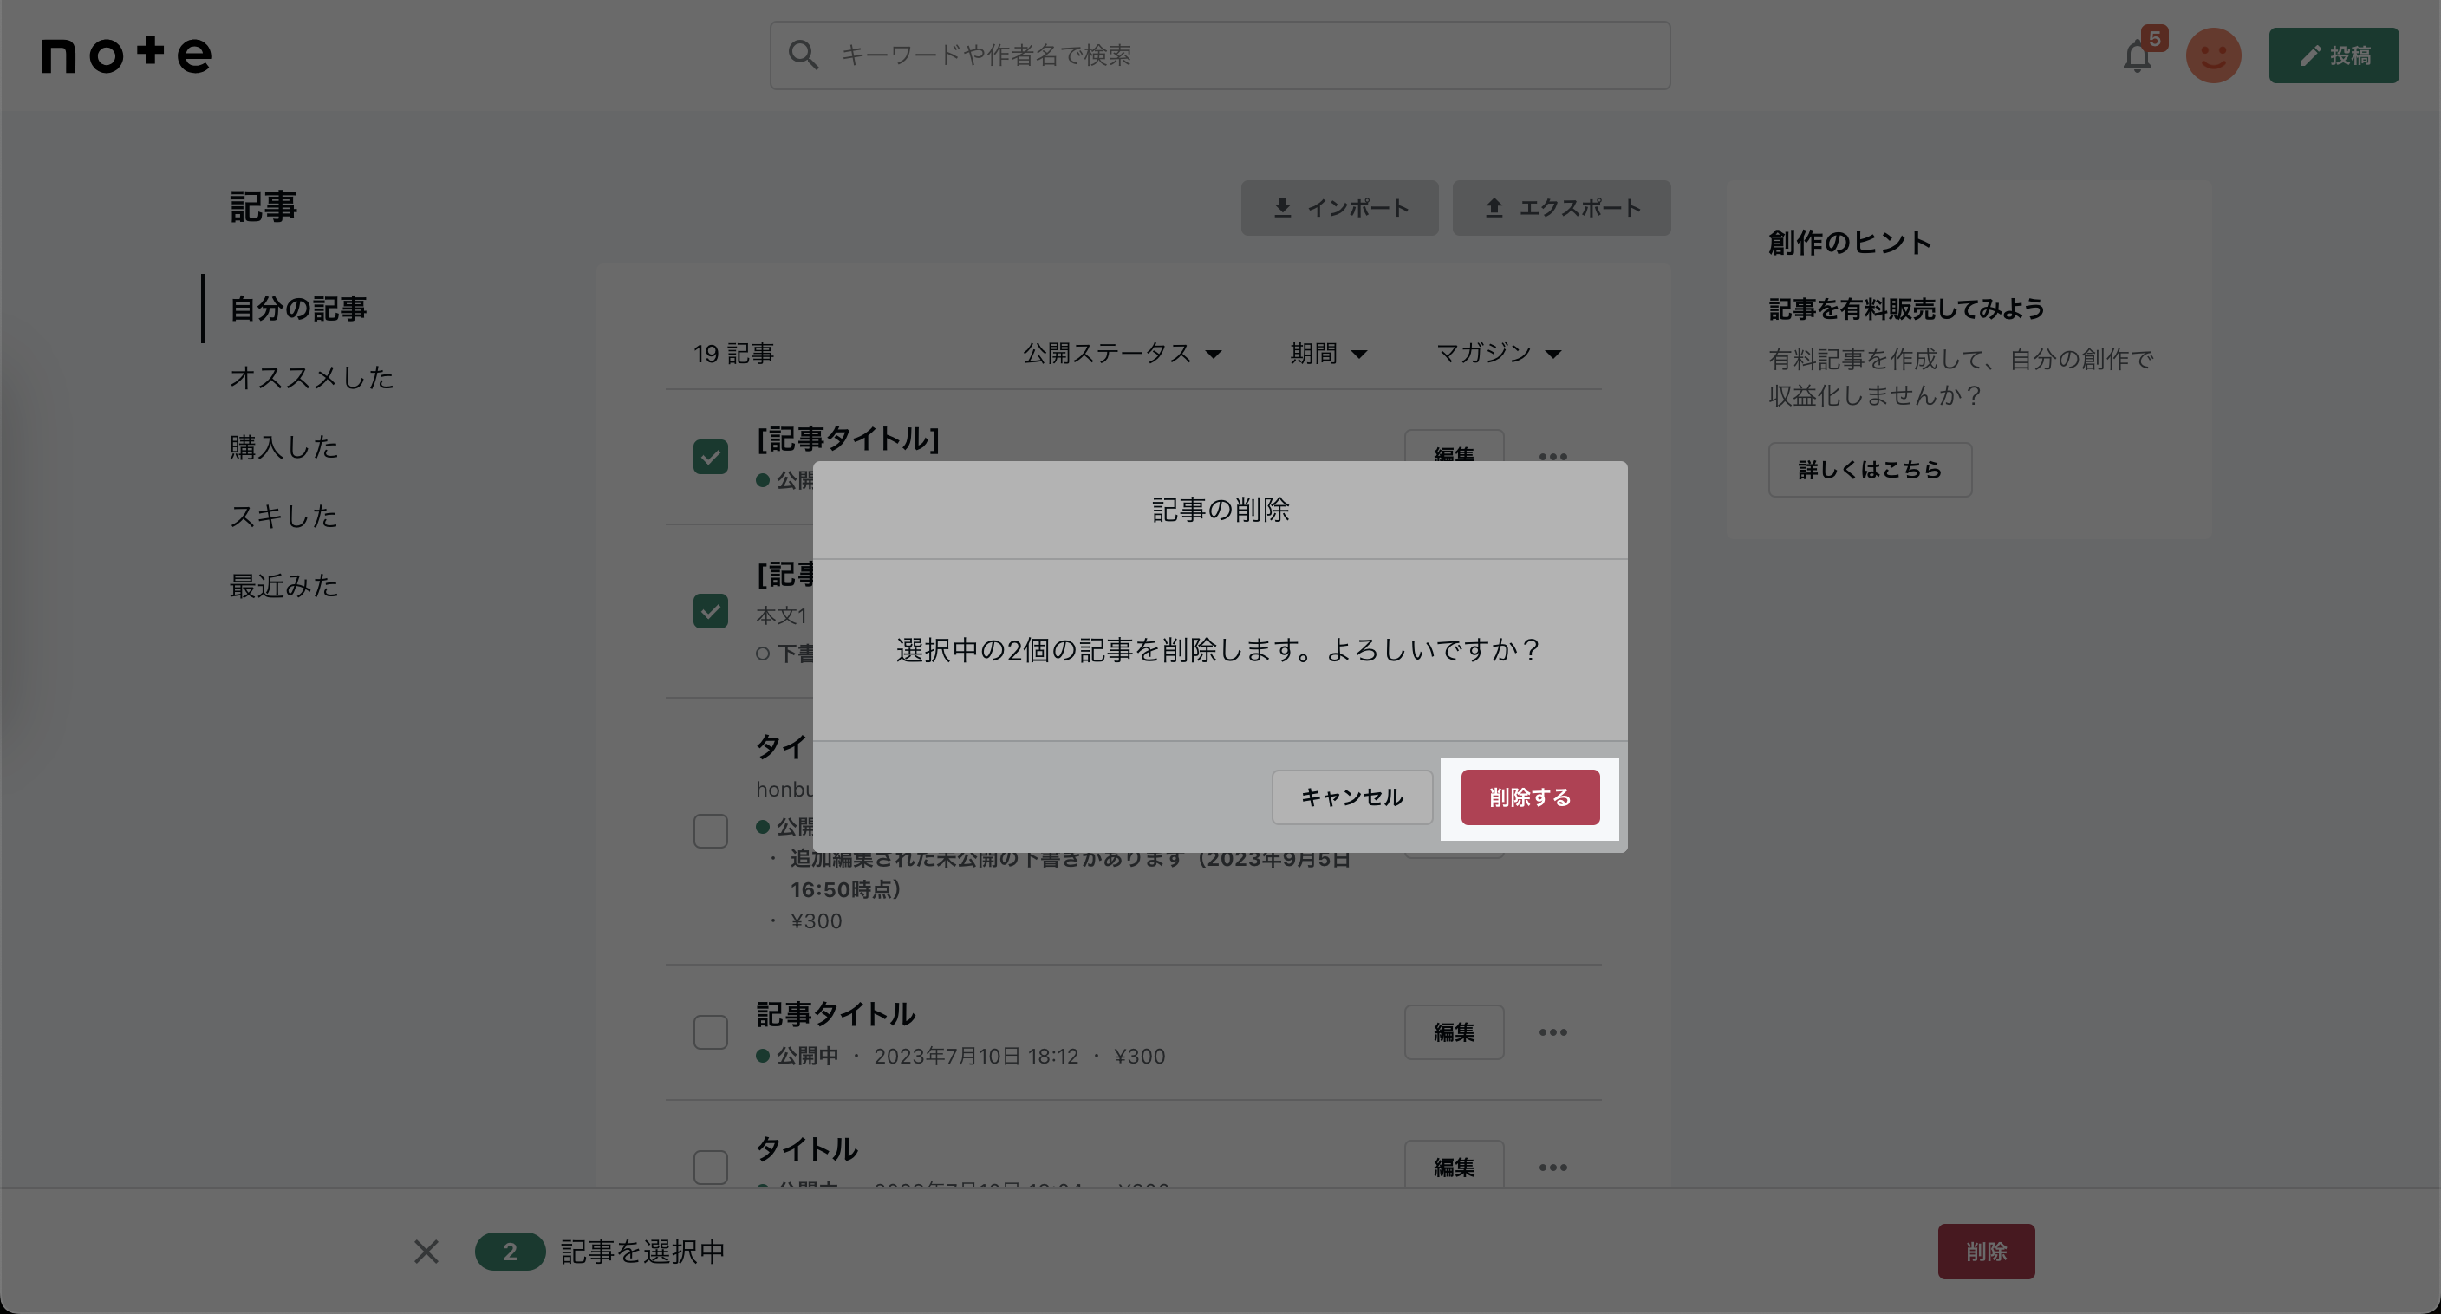
Task: Expand the 公開ステータス dropdown
Action: coord(1121,354)
